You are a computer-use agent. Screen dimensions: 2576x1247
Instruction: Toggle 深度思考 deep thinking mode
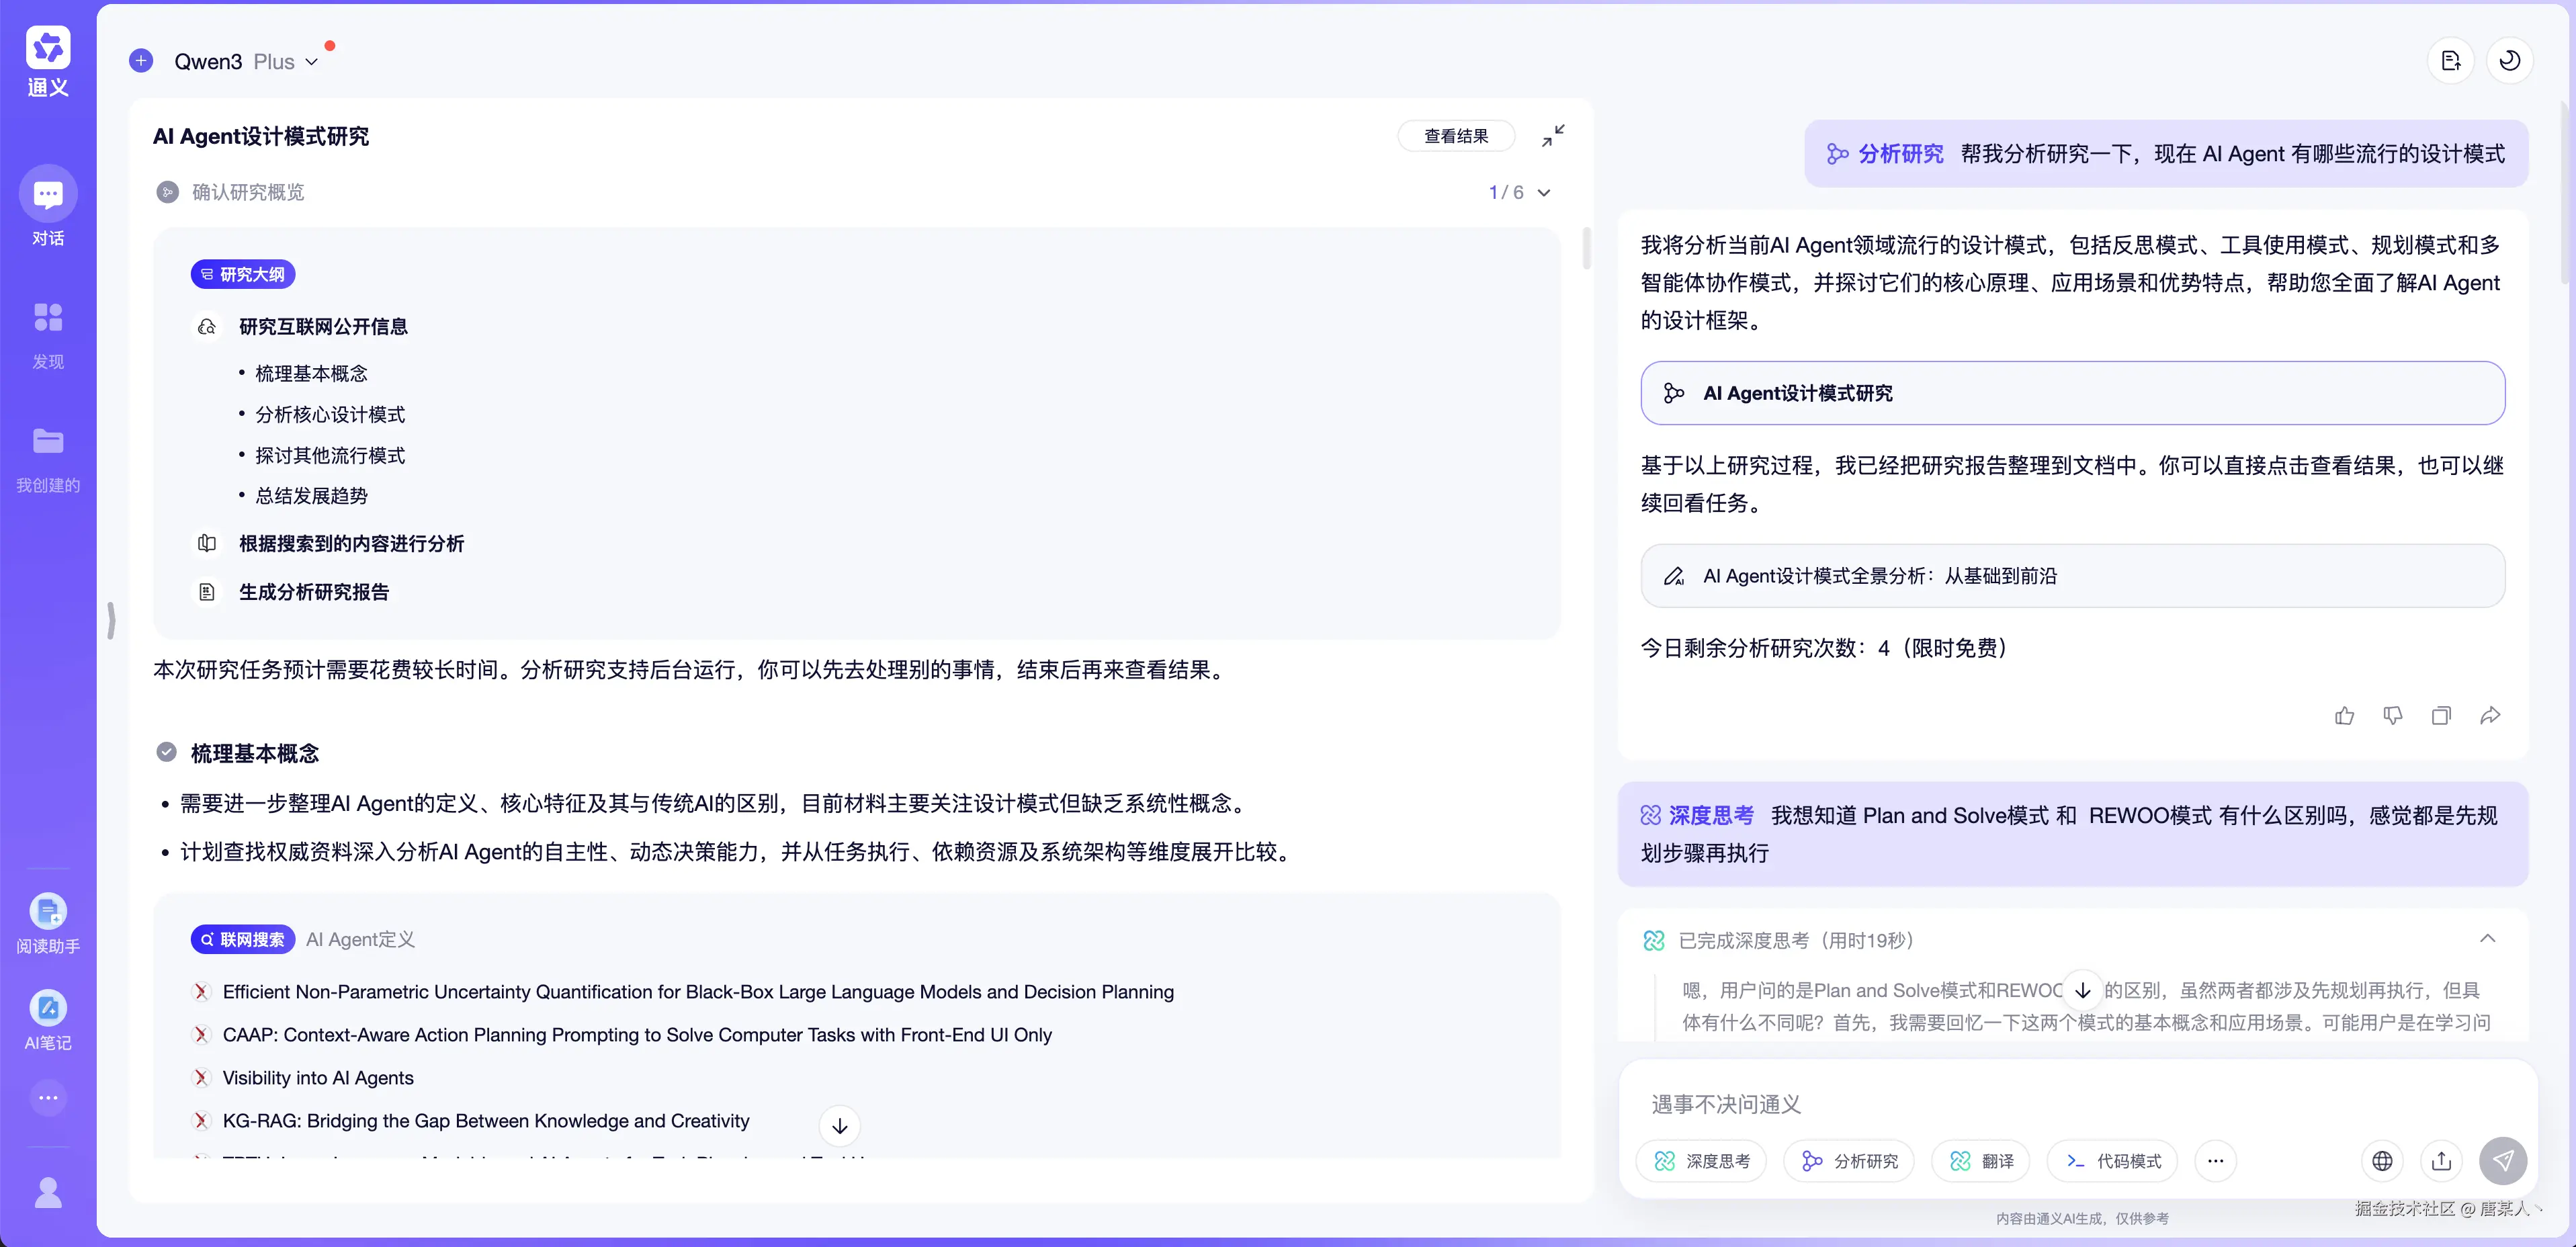tap(1701, 1161)
